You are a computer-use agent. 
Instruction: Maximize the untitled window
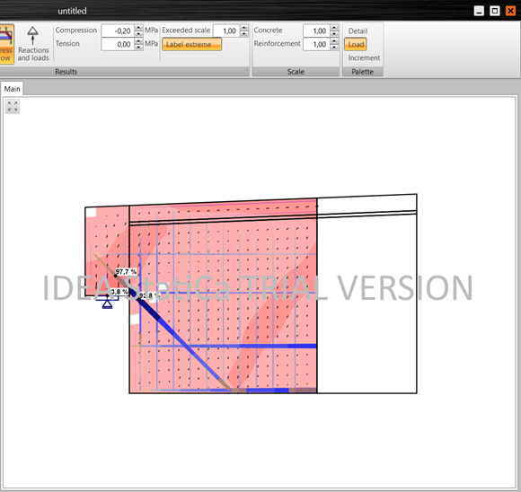coord(494,11)
